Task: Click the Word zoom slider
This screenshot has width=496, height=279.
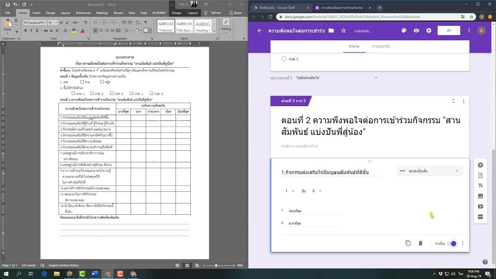Action: (216, 265)
